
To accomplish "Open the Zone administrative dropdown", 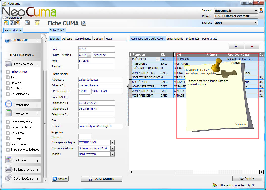I will coord(112,148).
